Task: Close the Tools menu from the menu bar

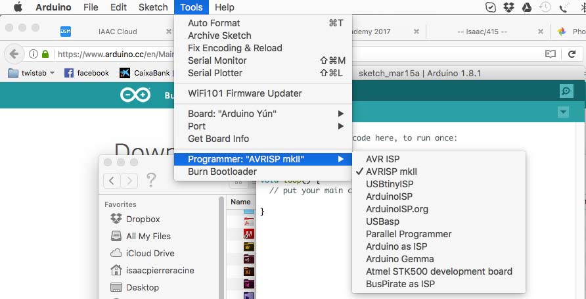Action: (x=191, y=7)
